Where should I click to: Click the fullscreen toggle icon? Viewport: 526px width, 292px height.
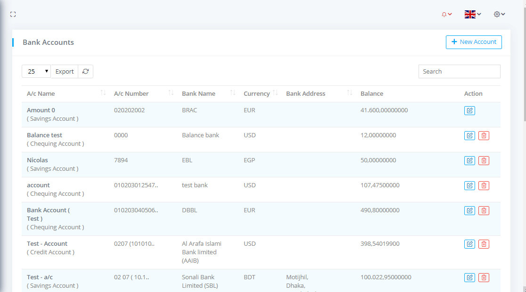(x=13, y=15)
